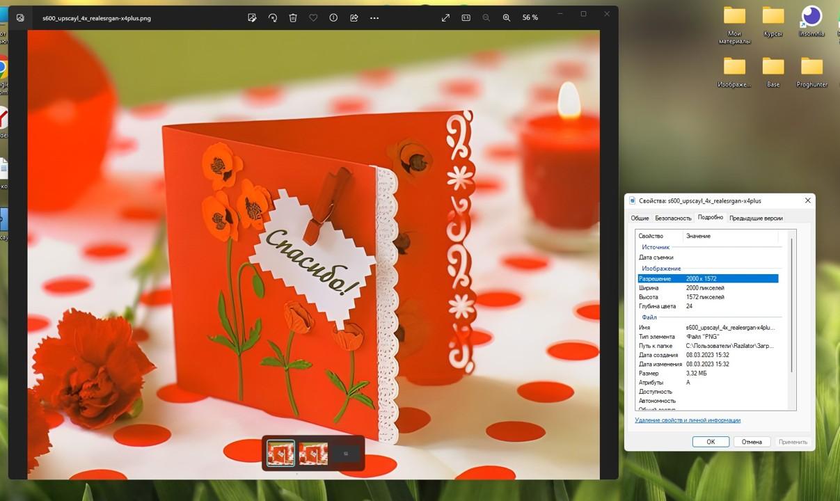Switch to the Безопасность tab
The width and height of the screenshot is (840, 501).
[673, 218]
